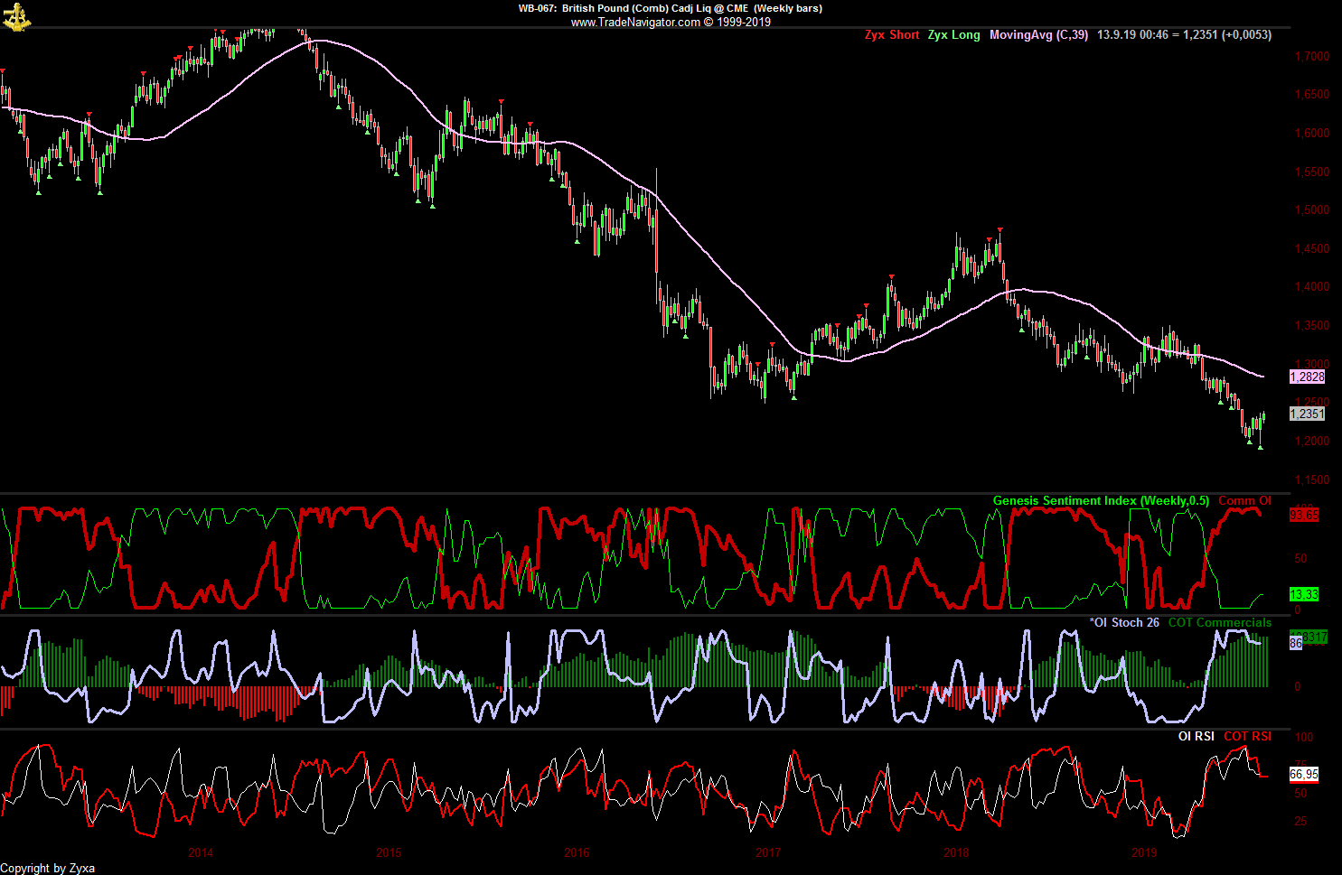Click the 1,7000 price axis label

[x=1312, y=56]
